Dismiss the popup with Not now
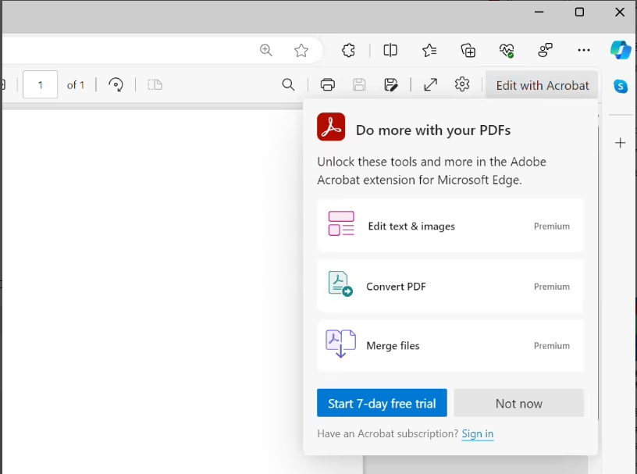637x474 pixels. tap(519, 403)
